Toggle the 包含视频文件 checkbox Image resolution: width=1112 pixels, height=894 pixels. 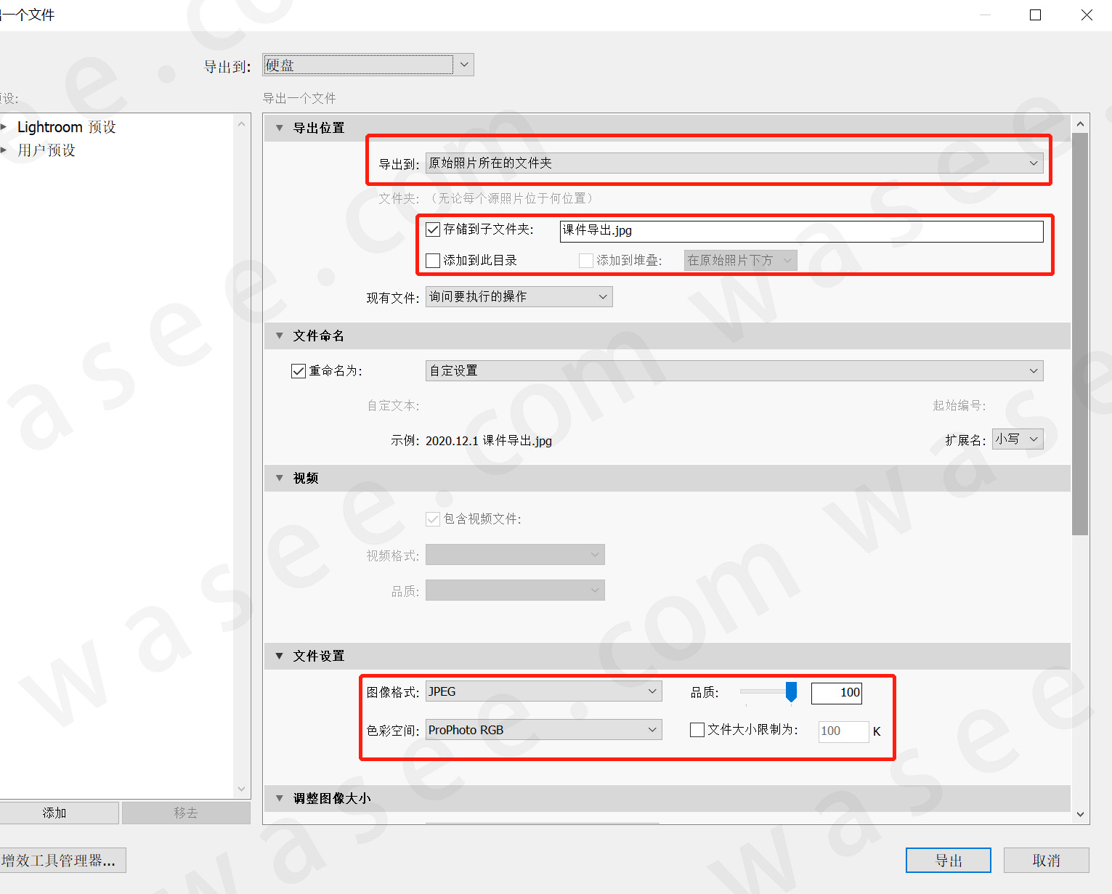433,519
